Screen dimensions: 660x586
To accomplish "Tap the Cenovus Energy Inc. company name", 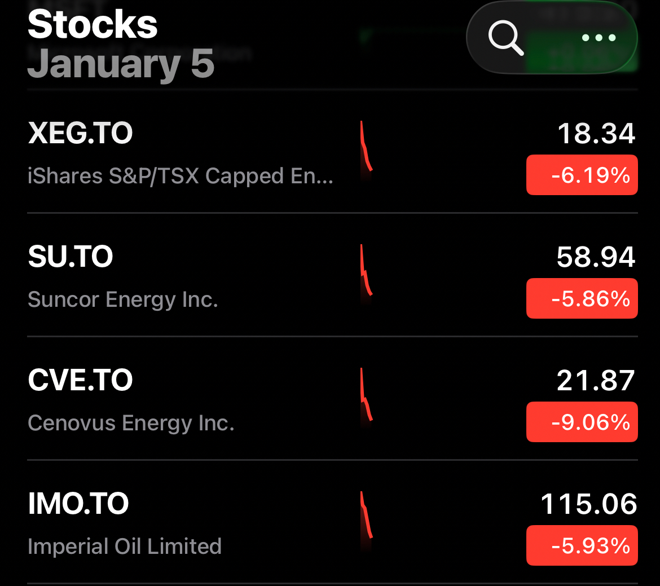I will (x=131, y=423).
